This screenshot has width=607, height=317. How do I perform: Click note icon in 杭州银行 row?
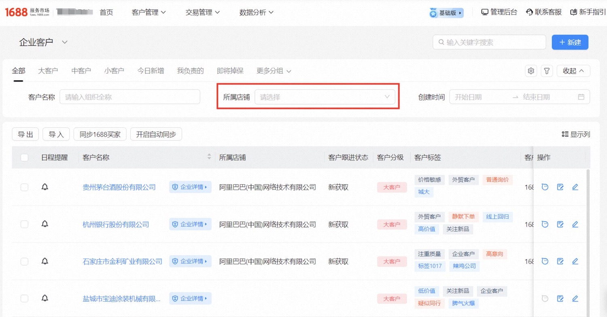(560, 224)
